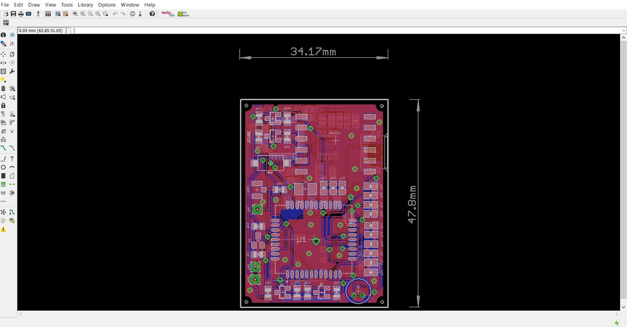Select the Text tool
Image resolution: width=627 pixels, height=327 pixels.
click(12, 159)
